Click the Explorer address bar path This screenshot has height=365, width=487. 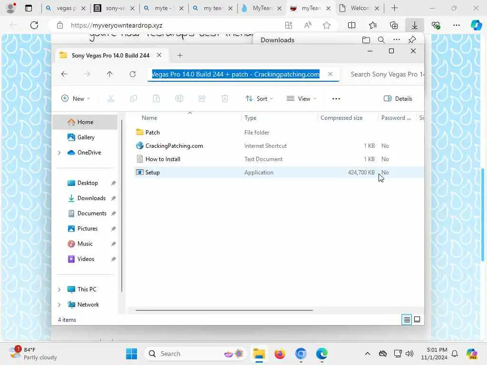click(x=236, y=74)
